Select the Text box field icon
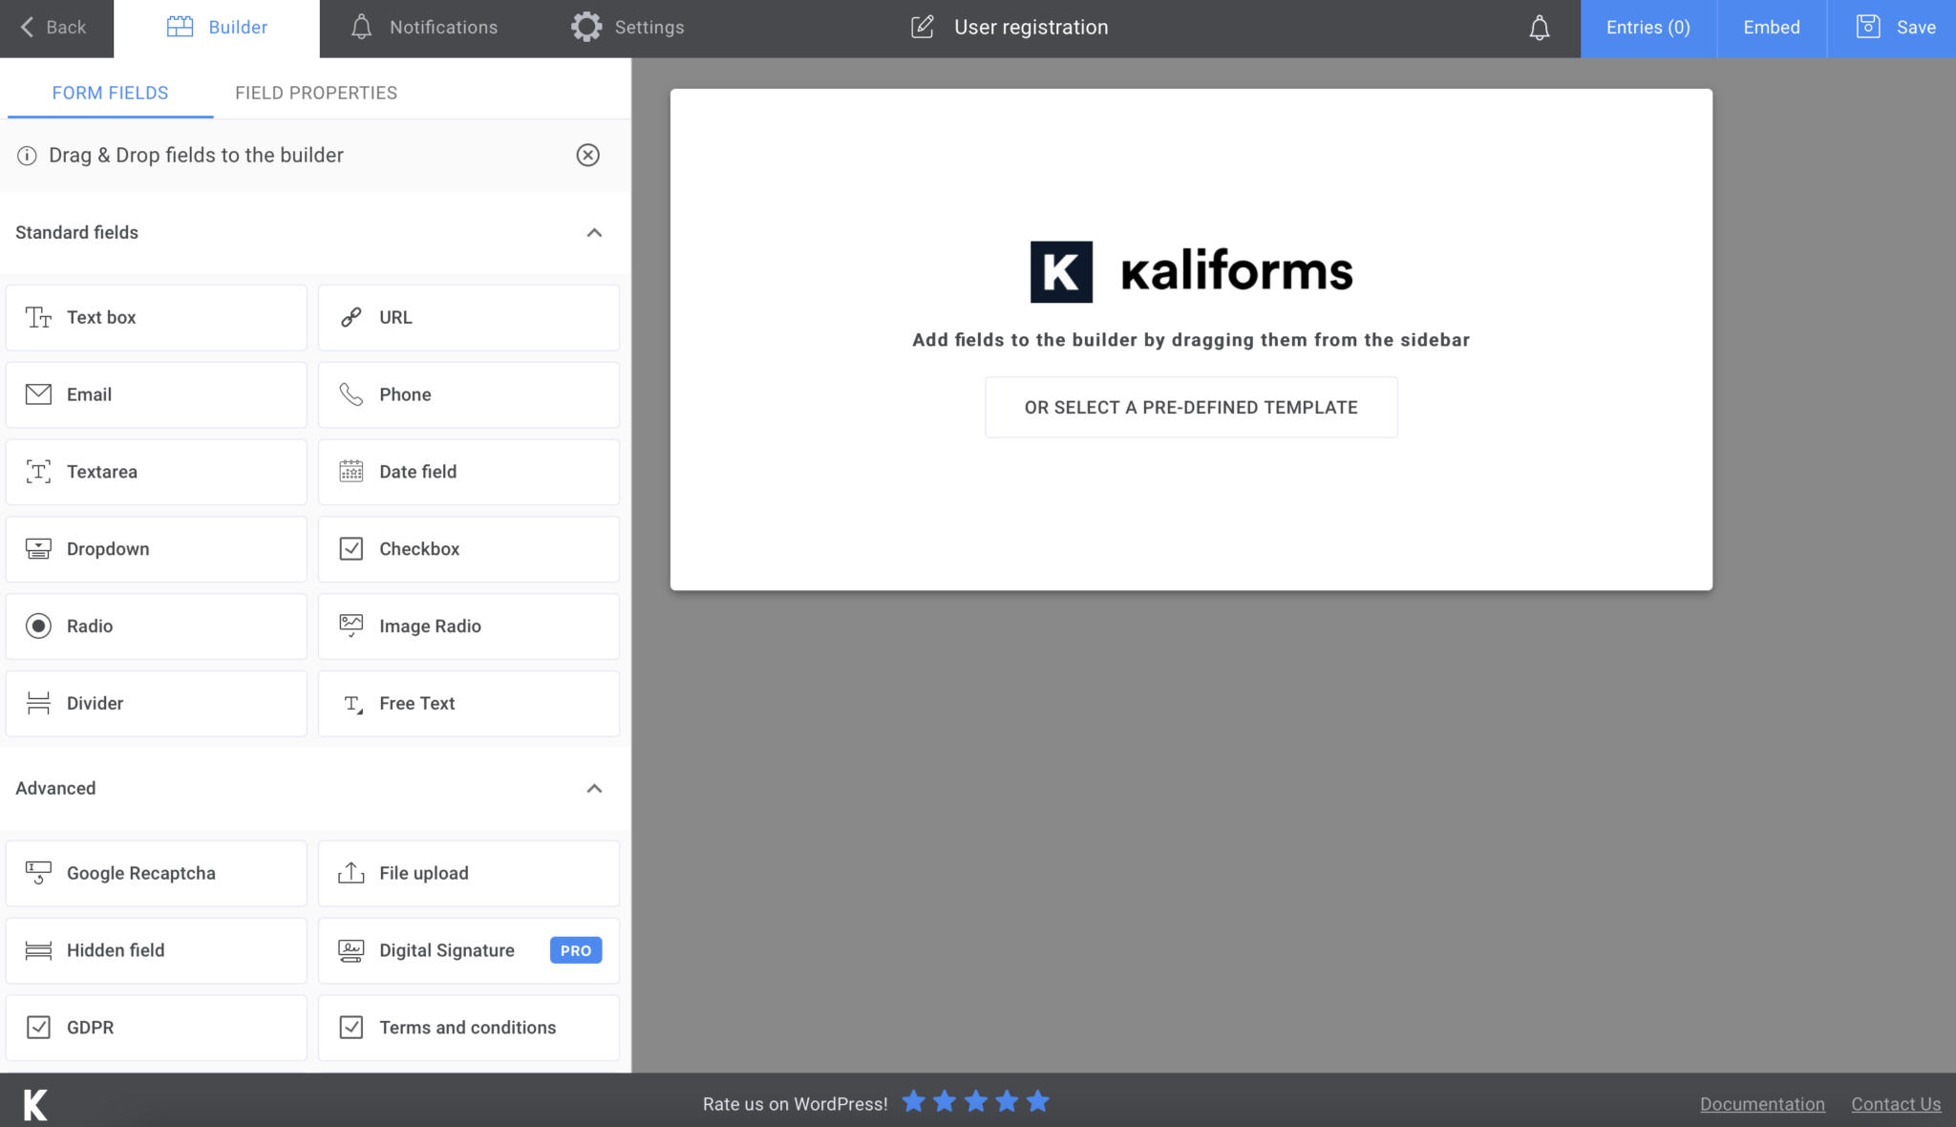This screenshot has height=1127, width=1956. coord(38,317)
